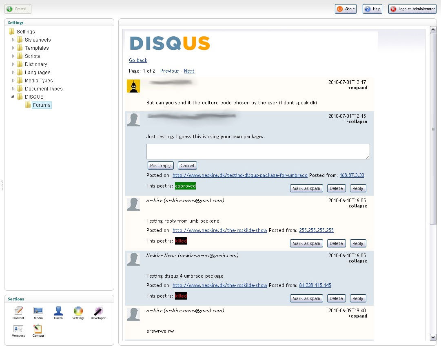Open the IP address 168.87.3.33 link
Image resolution: width=441 pixels, height=353 pixels.
pos(352,175)
